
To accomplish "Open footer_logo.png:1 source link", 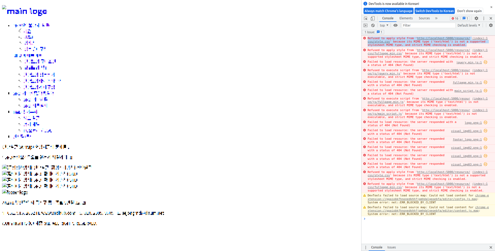I will pyautogui.click(x=467, y=139).
